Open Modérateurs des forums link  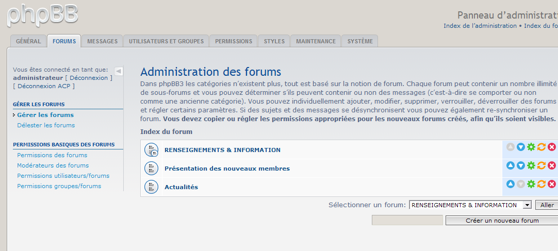53,165
